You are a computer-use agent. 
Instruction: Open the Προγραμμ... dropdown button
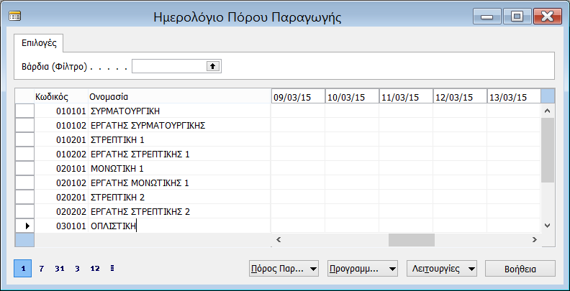[x=363, y=269]
